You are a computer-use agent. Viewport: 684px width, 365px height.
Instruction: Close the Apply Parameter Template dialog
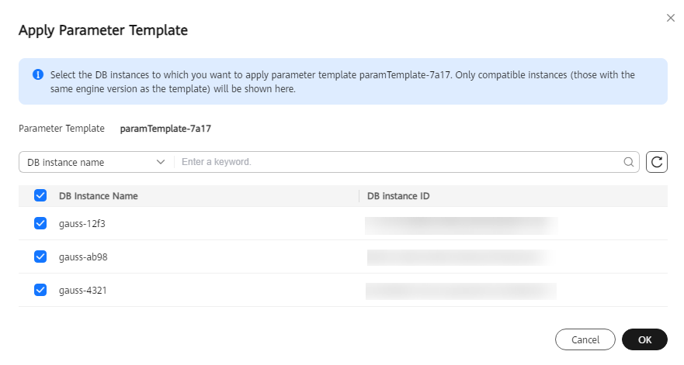(671, 18)
